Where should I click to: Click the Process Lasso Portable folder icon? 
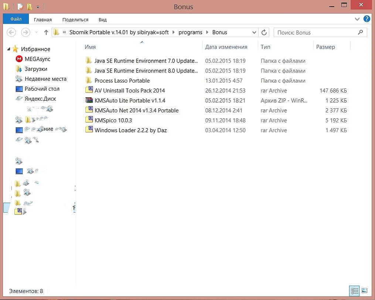[x=89, y=80]
